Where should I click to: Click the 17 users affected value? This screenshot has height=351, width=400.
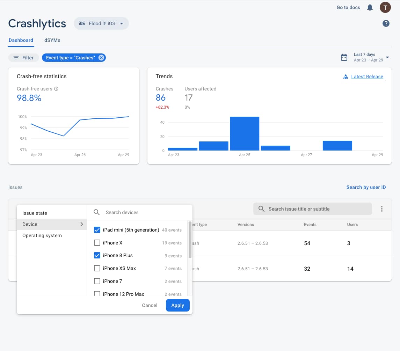189,98
